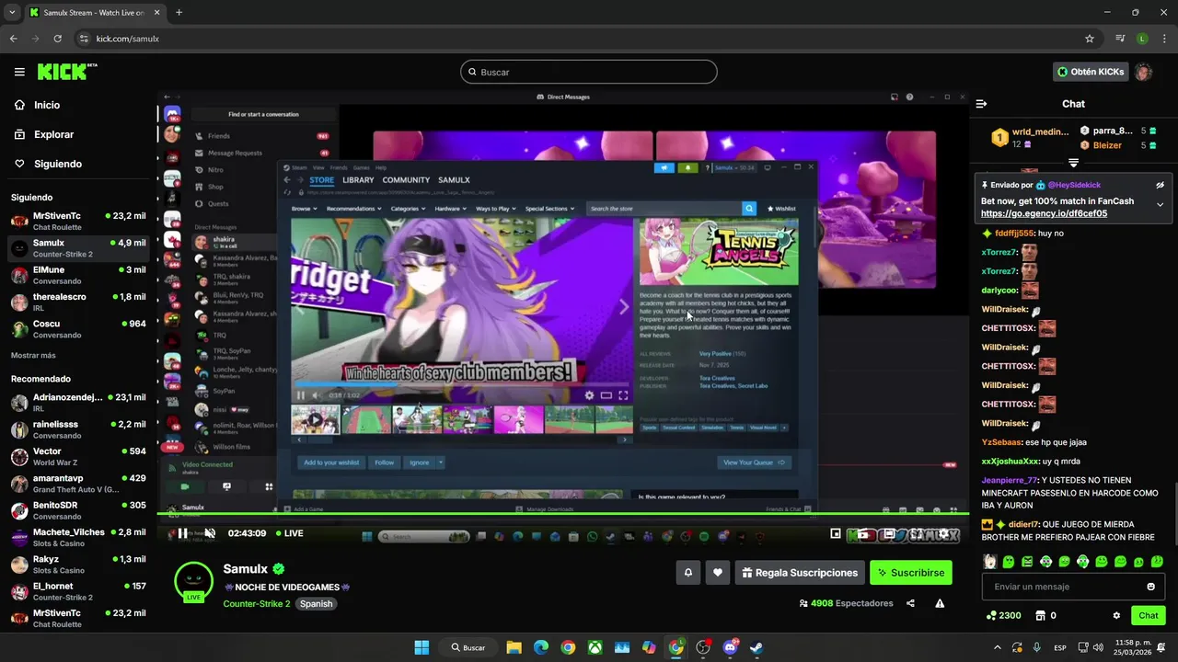Screen dimensions: 1178x662
Task: Unpin the pinned chat message
Action: 1161,185
